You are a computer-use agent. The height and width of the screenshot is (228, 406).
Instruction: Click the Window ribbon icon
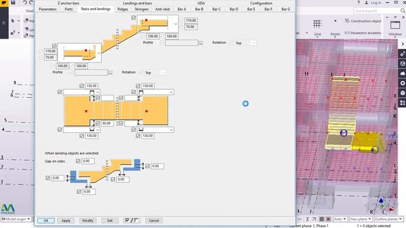[395, 25]
